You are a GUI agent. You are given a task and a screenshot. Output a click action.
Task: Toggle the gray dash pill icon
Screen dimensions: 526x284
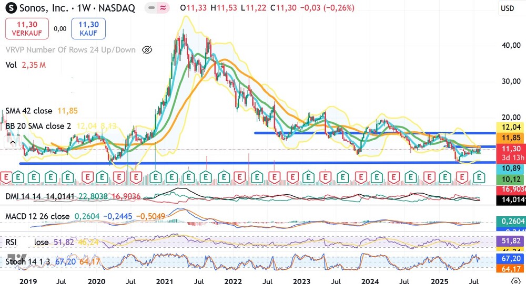[151, 8]
